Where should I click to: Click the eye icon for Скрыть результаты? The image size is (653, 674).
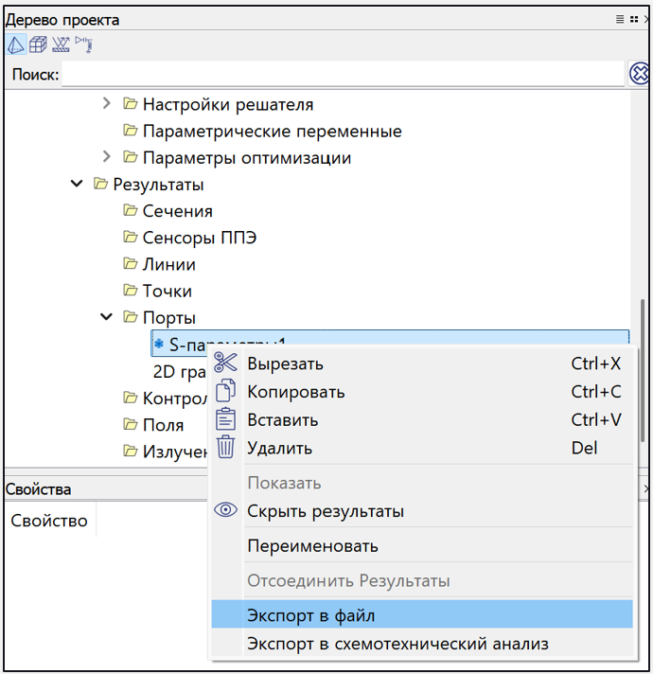click(x=225, y=511)
